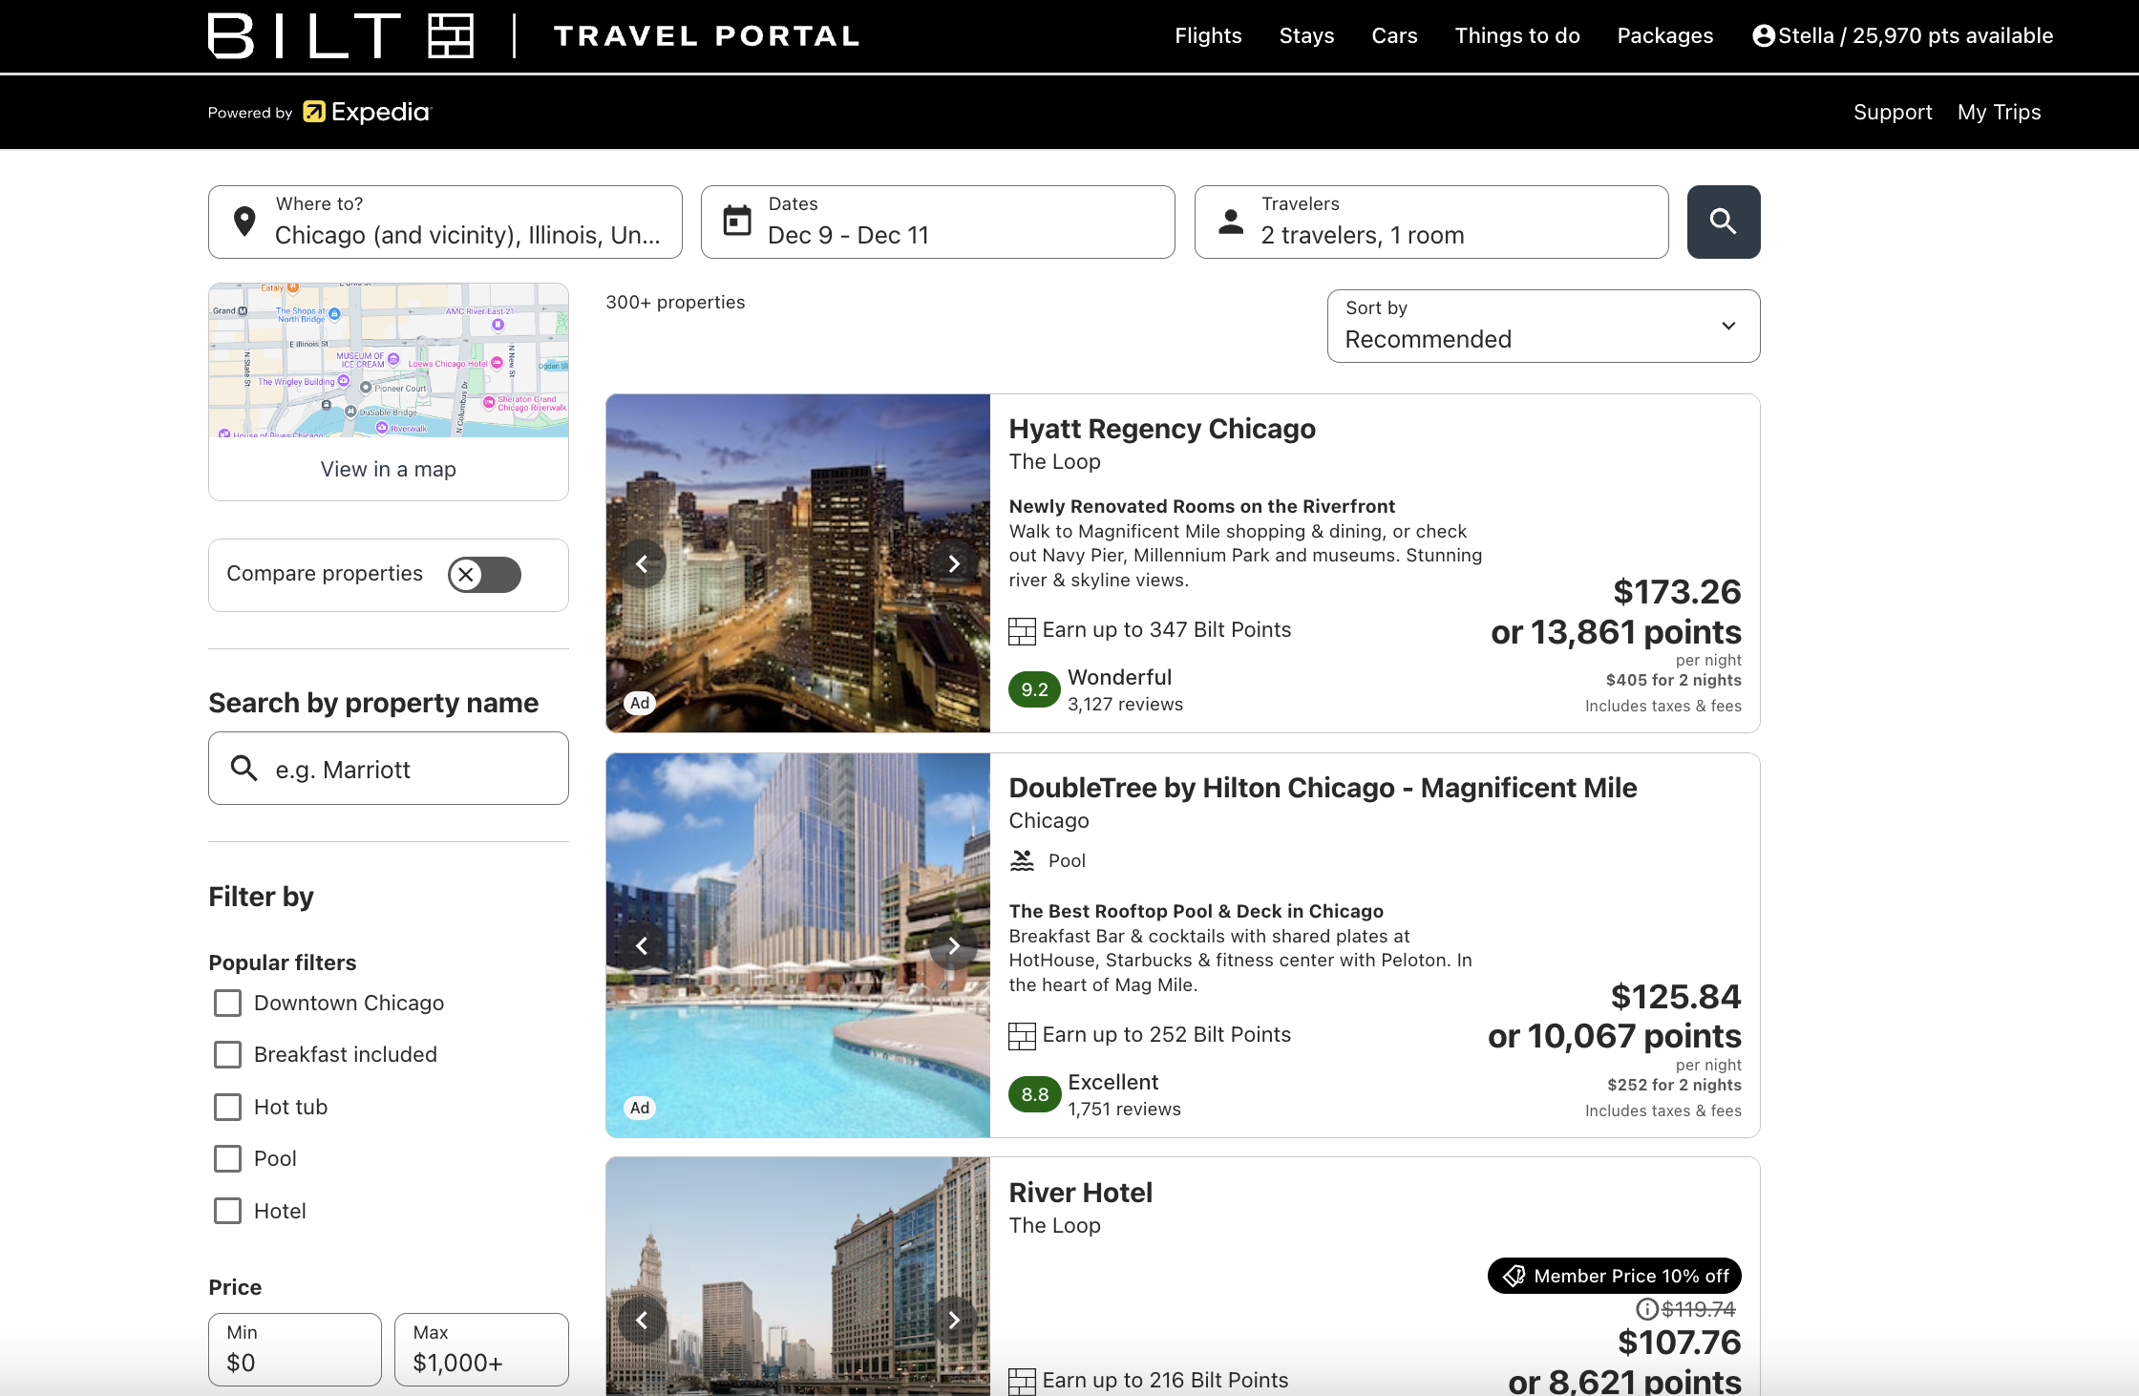The height and width of the screenshot is (1396, 2139).
Task: Show previous photo of DoubleTree by Hilton
Action: pos(643,945)
